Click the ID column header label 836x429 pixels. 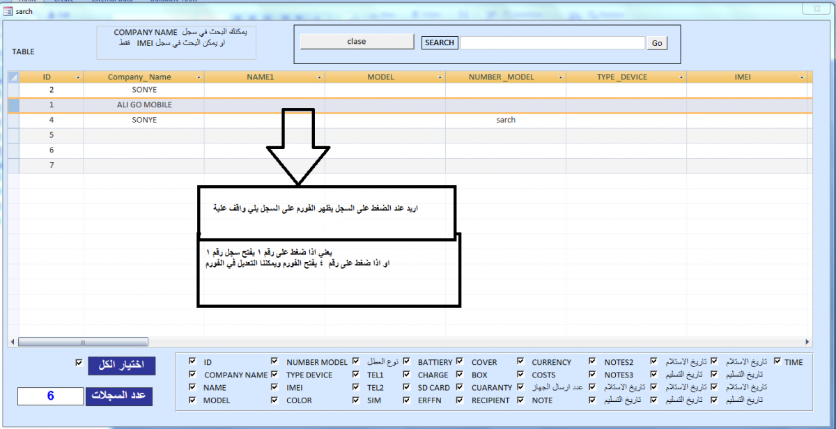[x=47, y=77]
